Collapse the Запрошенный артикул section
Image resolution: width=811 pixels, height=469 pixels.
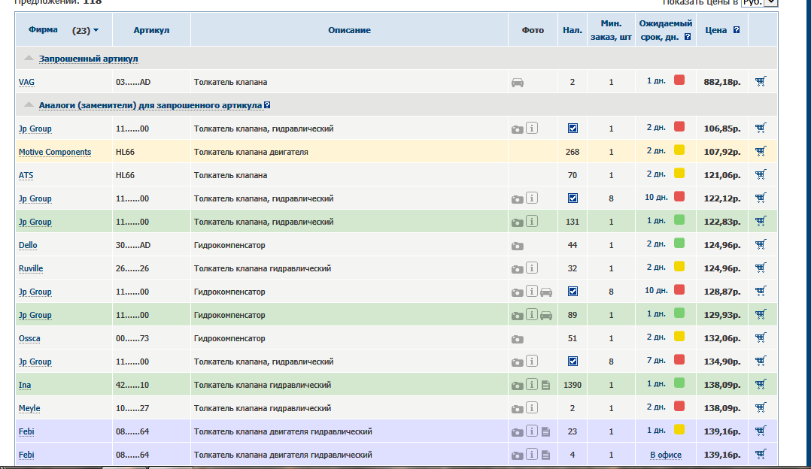click(29, 59)
